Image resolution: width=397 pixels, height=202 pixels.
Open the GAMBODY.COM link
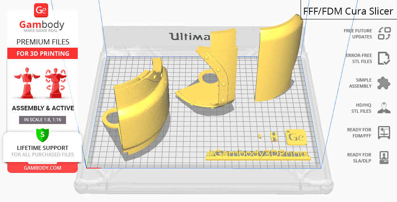point(43,168)
